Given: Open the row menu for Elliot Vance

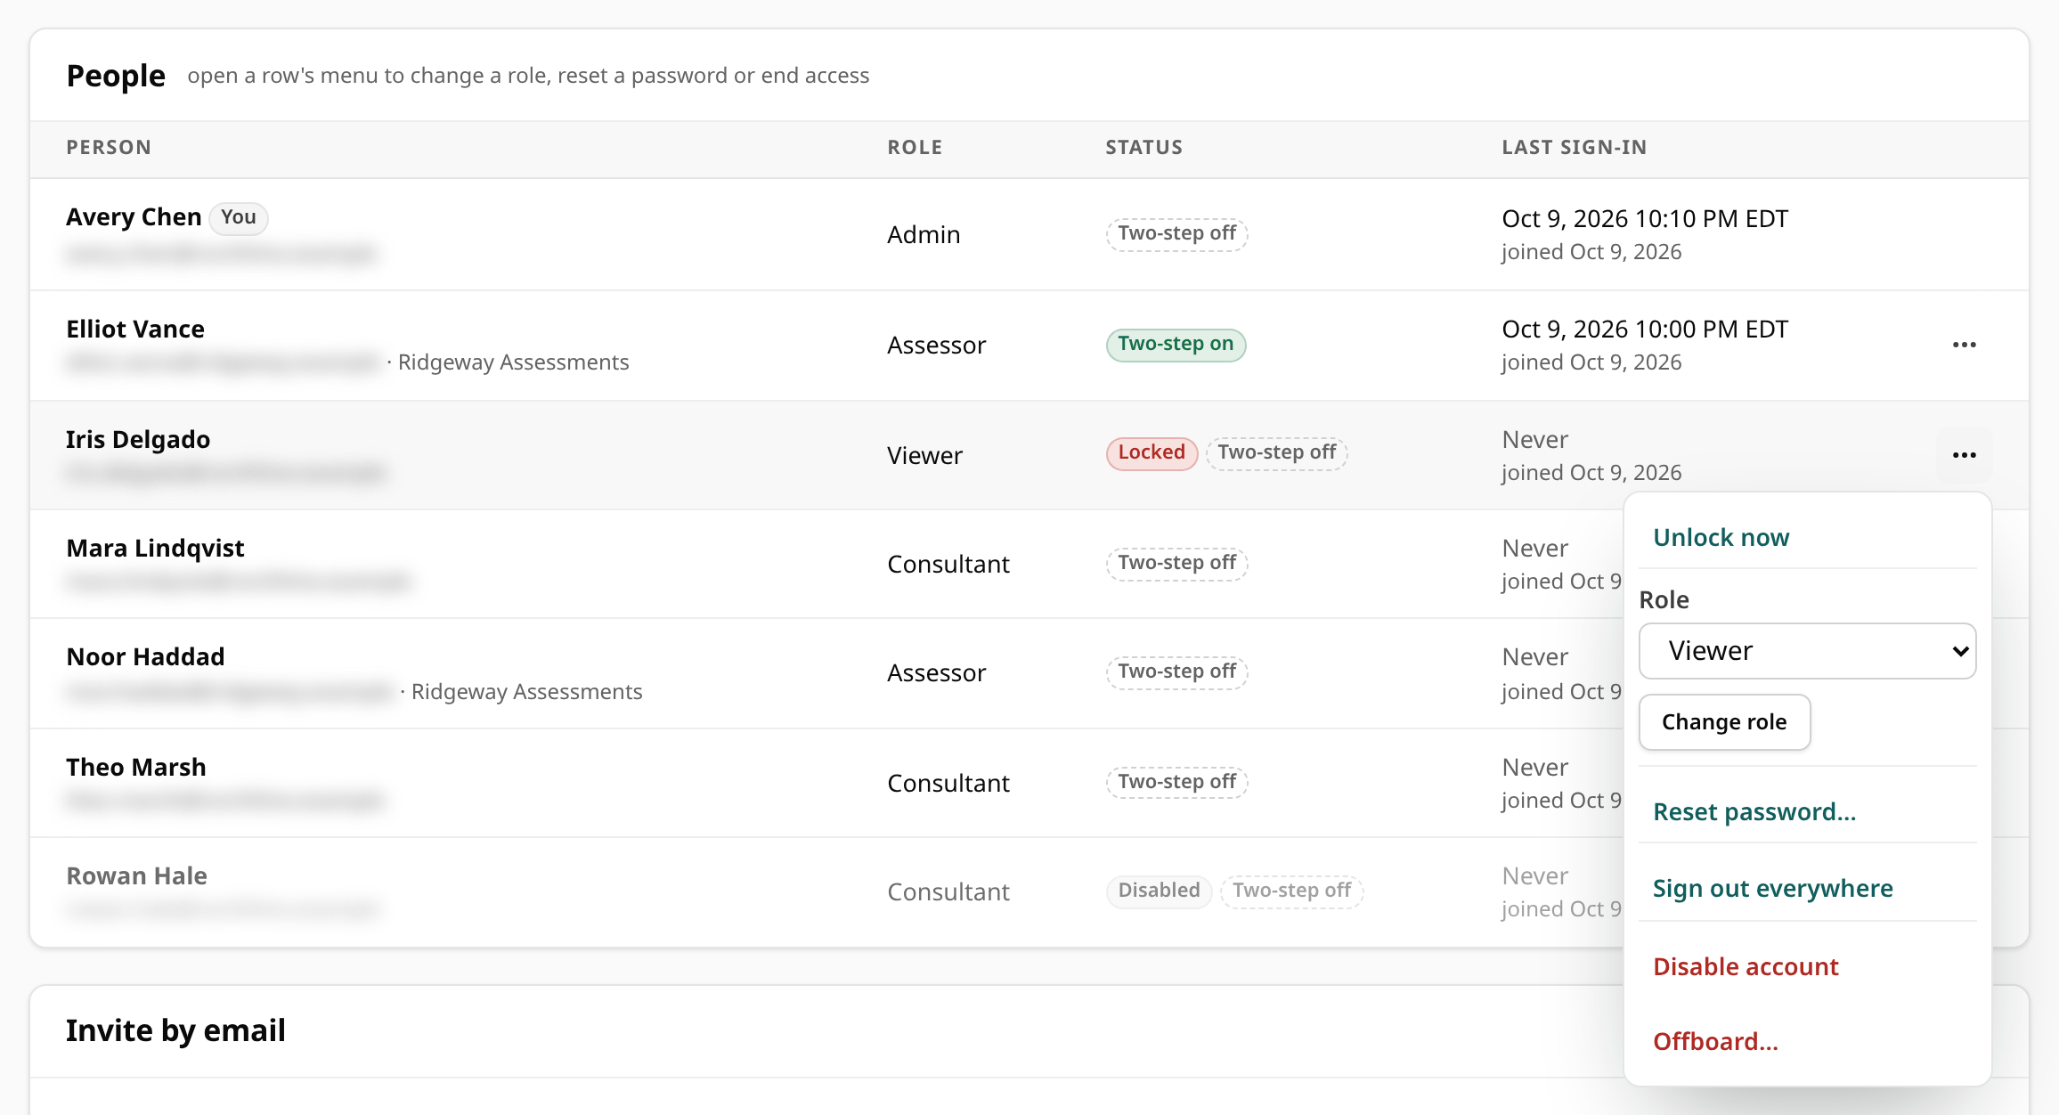Looking at the screenshot, I should tap(1964, 345).
